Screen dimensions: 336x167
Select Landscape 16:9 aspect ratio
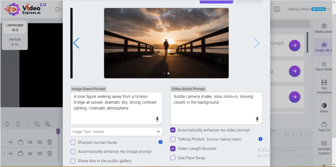[15, 27]
